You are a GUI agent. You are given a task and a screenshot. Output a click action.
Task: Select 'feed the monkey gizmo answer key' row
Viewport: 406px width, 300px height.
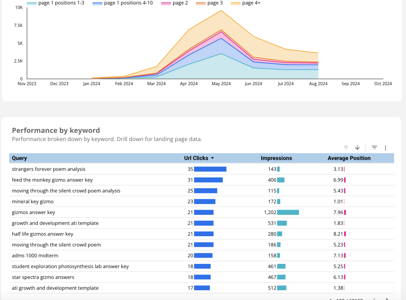52,180
